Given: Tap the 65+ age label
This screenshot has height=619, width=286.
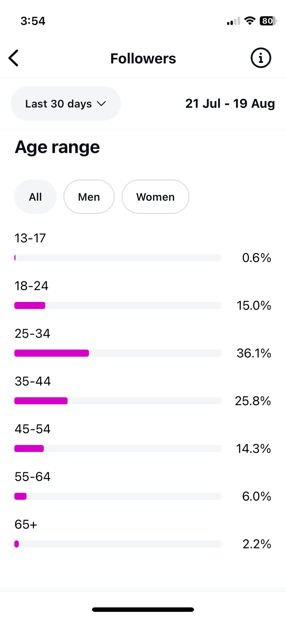Looking at the screenshot, I should (x=26, y=525).
